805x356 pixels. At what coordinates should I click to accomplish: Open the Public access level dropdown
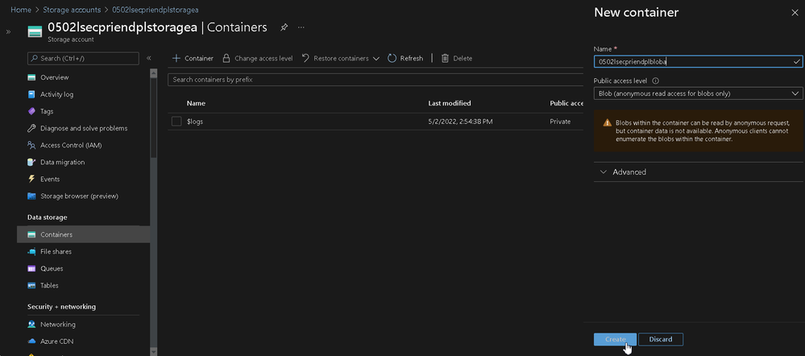point(698,93)
